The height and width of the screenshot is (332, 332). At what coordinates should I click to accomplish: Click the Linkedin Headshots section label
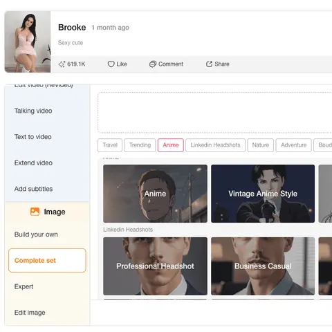(128, 230)
